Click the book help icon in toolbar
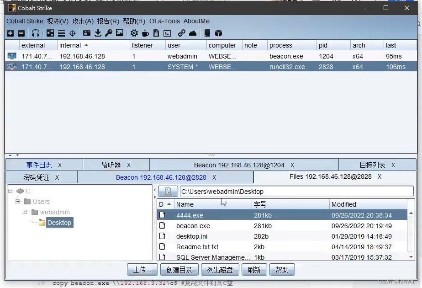The width and height of the screenshot is (422, 288). 207,33
